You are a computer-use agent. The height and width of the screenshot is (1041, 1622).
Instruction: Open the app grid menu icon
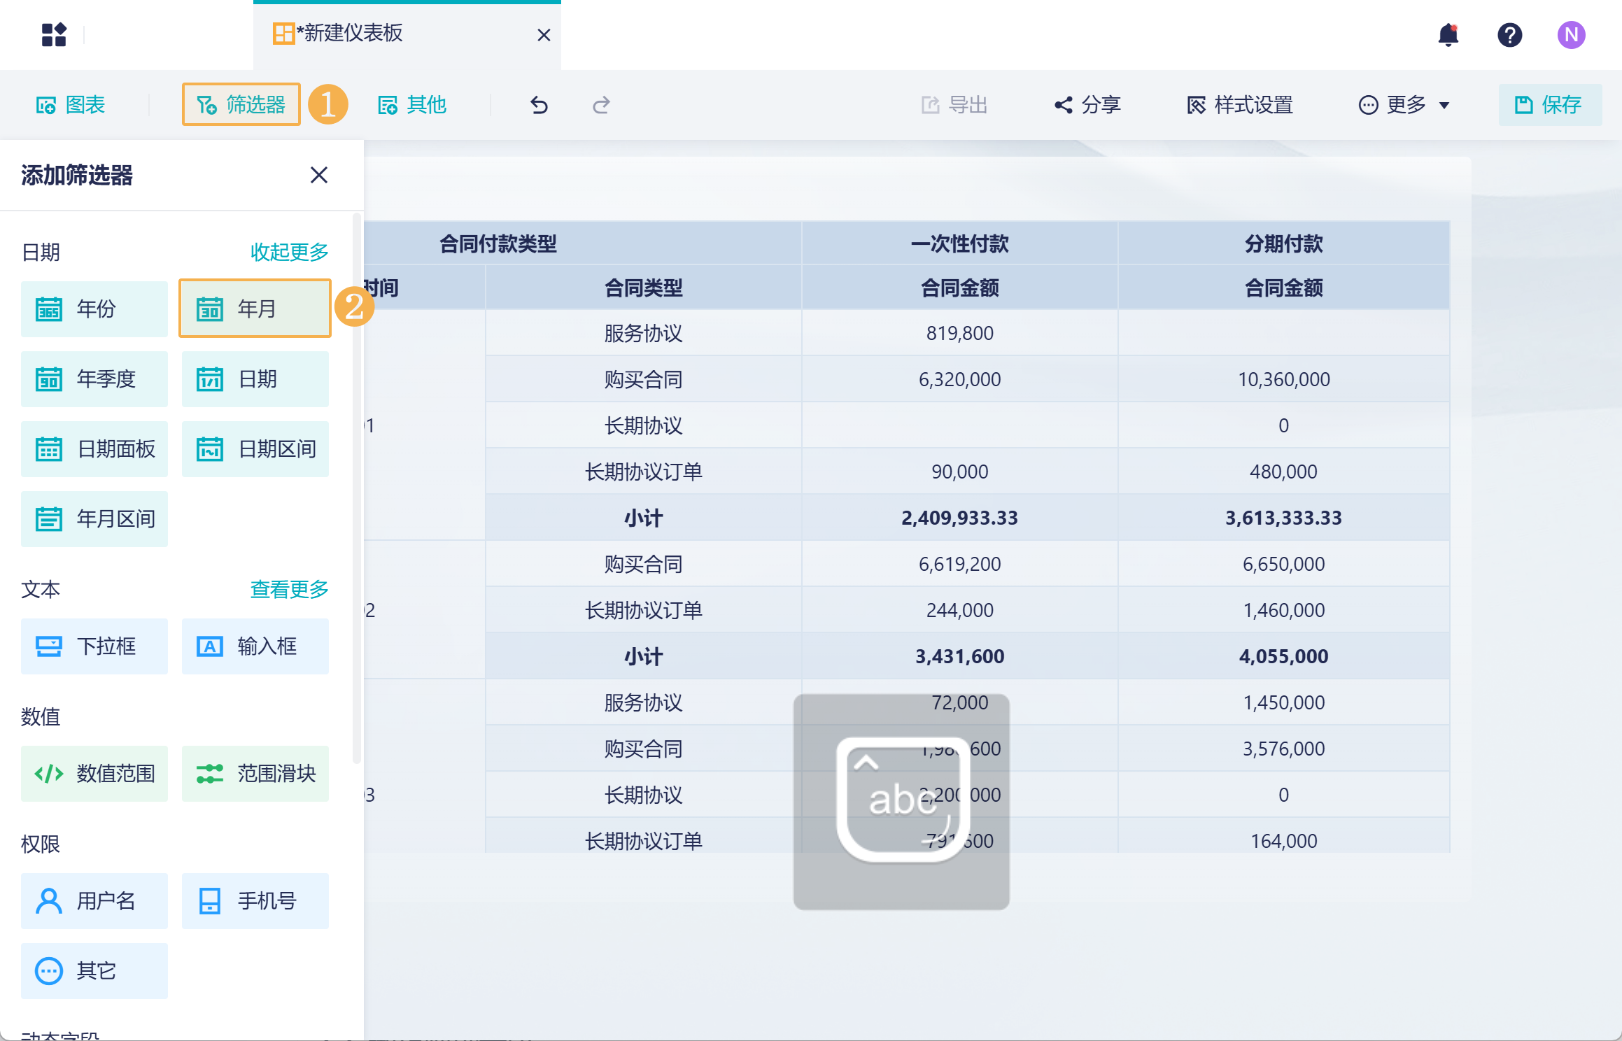(54, 35)
